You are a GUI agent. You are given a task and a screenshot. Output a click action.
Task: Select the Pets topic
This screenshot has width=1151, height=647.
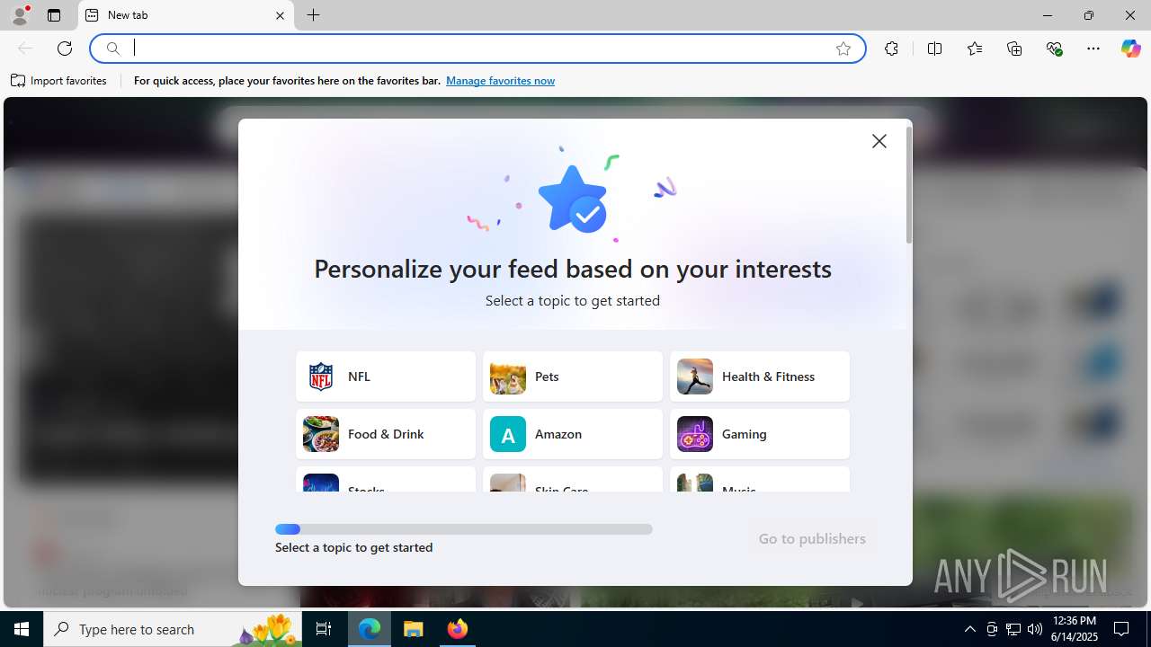[573, 377]
